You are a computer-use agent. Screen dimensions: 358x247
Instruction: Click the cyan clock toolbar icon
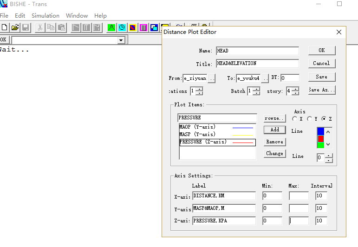click(x=122, y=28)
